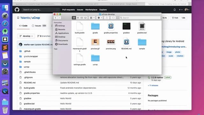Select gradle folder in Finder
The height and width of the screenshot is (115, 204).
95,28
